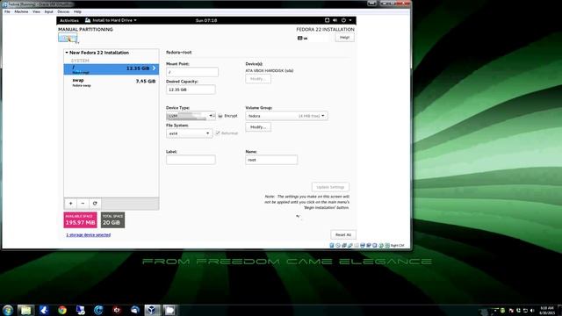Open the GNOME system menu arrow

pyautogui.click(x=350, y=20)
